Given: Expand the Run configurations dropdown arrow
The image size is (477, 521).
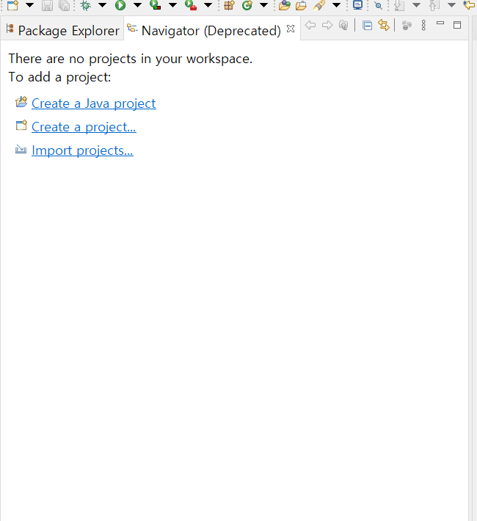Looking at the screenshot, I should click(137, 5).
